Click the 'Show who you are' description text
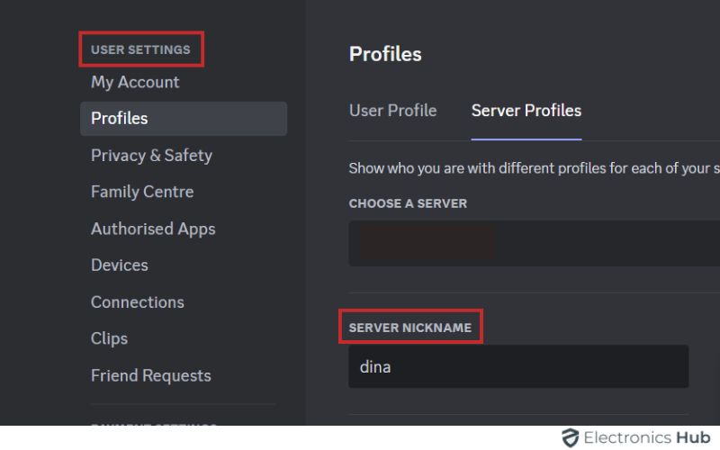This screenshot has height=450, width=720. pos(533,169)
